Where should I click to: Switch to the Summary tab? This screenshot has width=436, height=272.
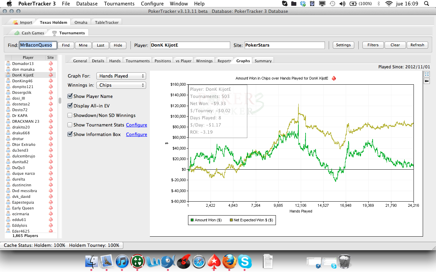(263, 61)
